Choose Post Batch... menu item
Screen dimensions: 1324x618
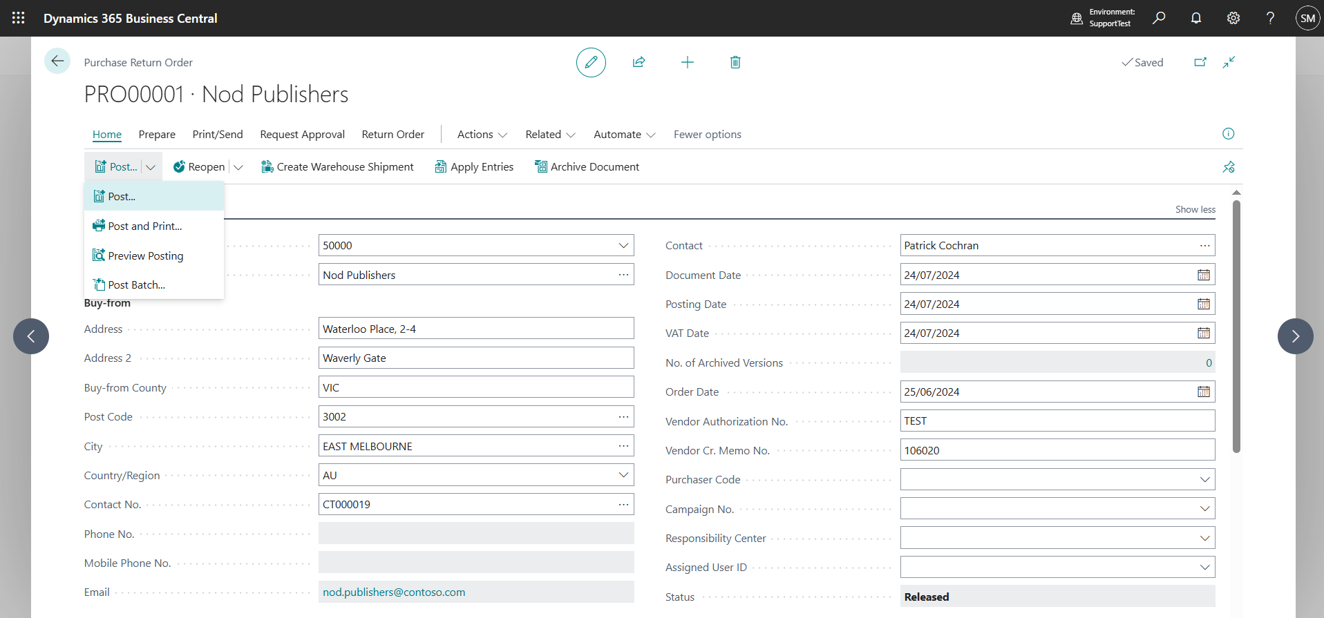coord(154,284)
